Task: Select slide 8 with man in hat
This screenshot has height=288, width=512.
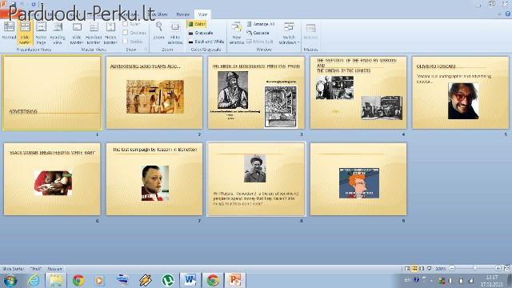Action: click(x=256, y=179)
